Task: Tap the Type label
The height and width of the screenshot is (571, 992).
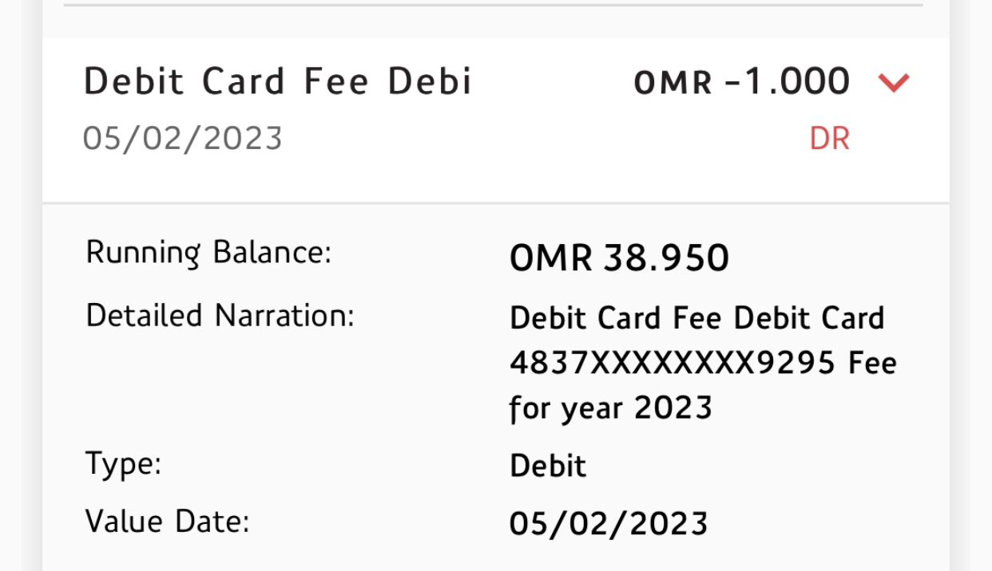Action: pyautogui.click(x=123, y=463)
